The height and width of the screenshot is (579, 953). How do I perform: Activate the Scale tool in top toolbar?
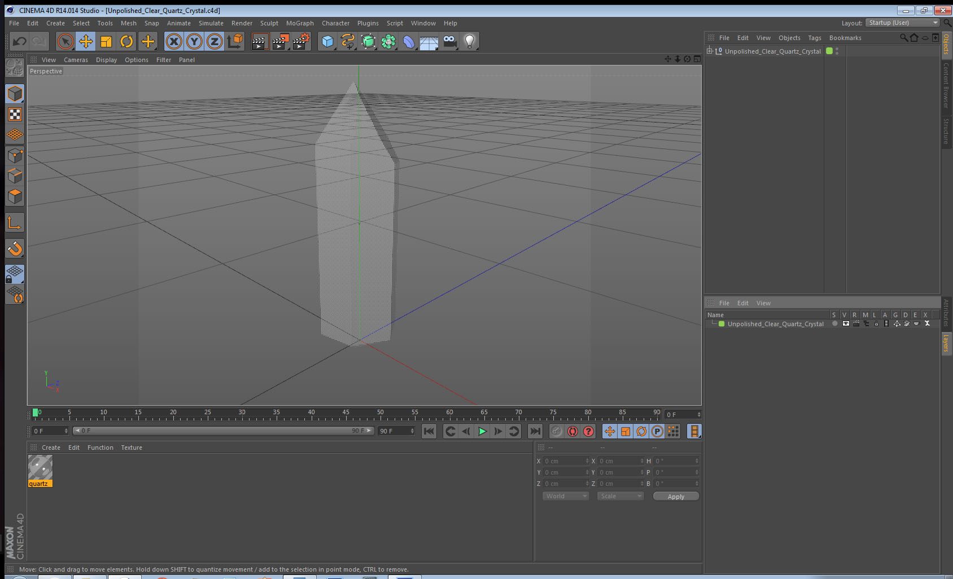point(106,41)
